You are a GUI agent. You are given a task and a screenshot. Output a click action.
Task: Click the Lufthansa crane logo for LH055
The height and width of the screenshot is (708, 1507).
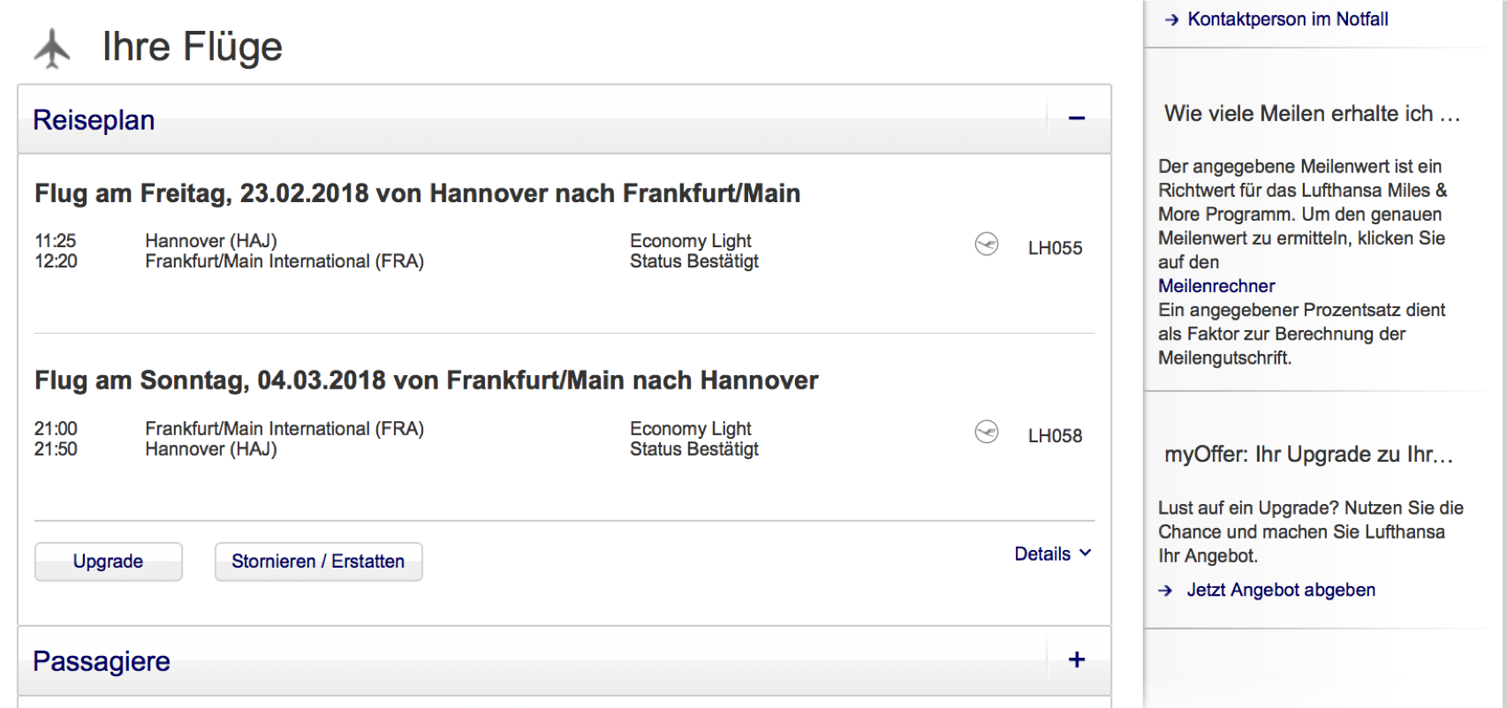[986, 244]
